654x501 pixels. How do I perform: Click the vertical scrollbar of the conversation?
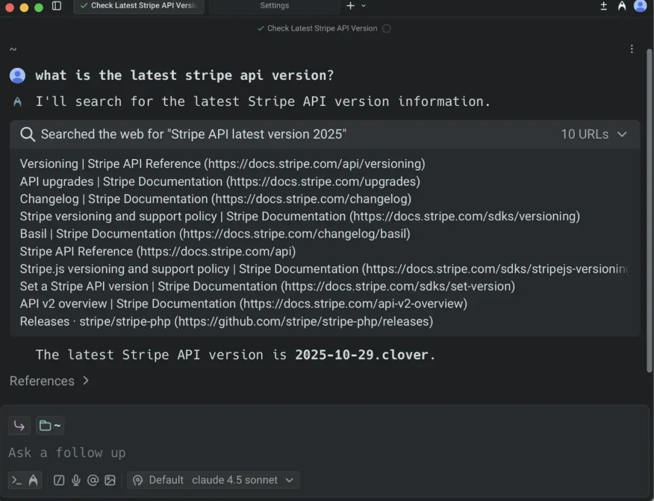coord(649,211)
